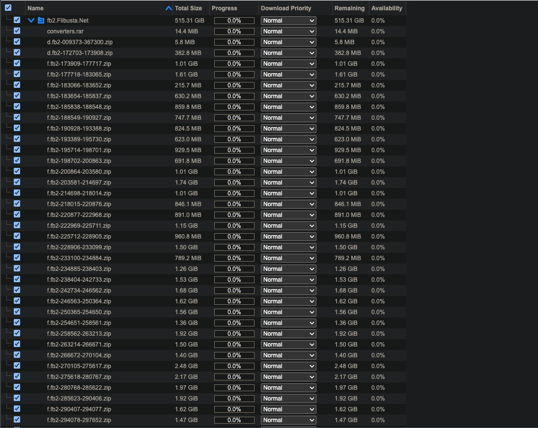Click the 515.31 GiB total size value
Image resolution: width=538 pixels, height=428 pixels.
[x=189, y=21]
